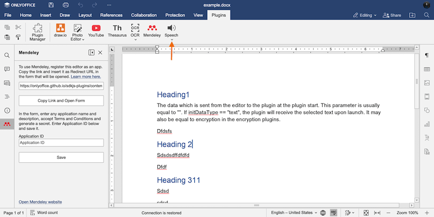Image resolution: width=434 pixels, height=217 pixels.
Task: Open the Thesaurus plugin
Action: pyautogui.click(x=117, y=30)
